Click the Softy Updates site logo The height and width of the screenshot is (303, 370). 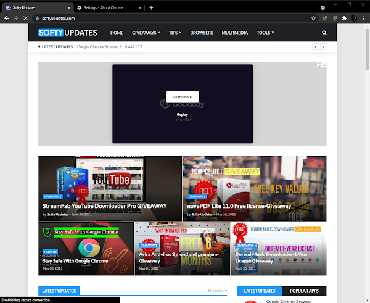(x=67, y=33)
